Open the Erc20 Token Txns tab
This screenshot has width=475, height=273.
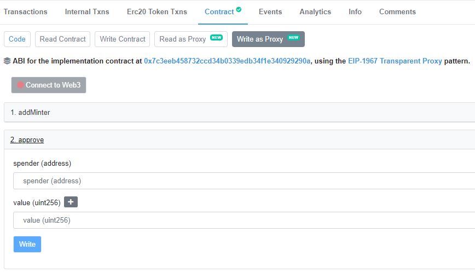coord(157,11)
